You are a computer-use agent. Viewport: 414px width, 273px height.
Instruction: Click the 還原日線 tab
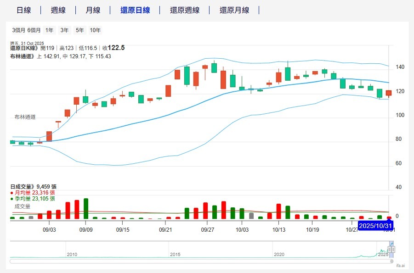pyautogui.click(x=135, y=10)
